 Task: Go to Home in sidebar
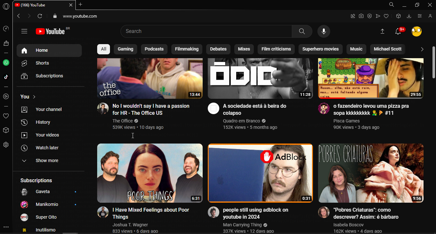(x=49, y=51)
